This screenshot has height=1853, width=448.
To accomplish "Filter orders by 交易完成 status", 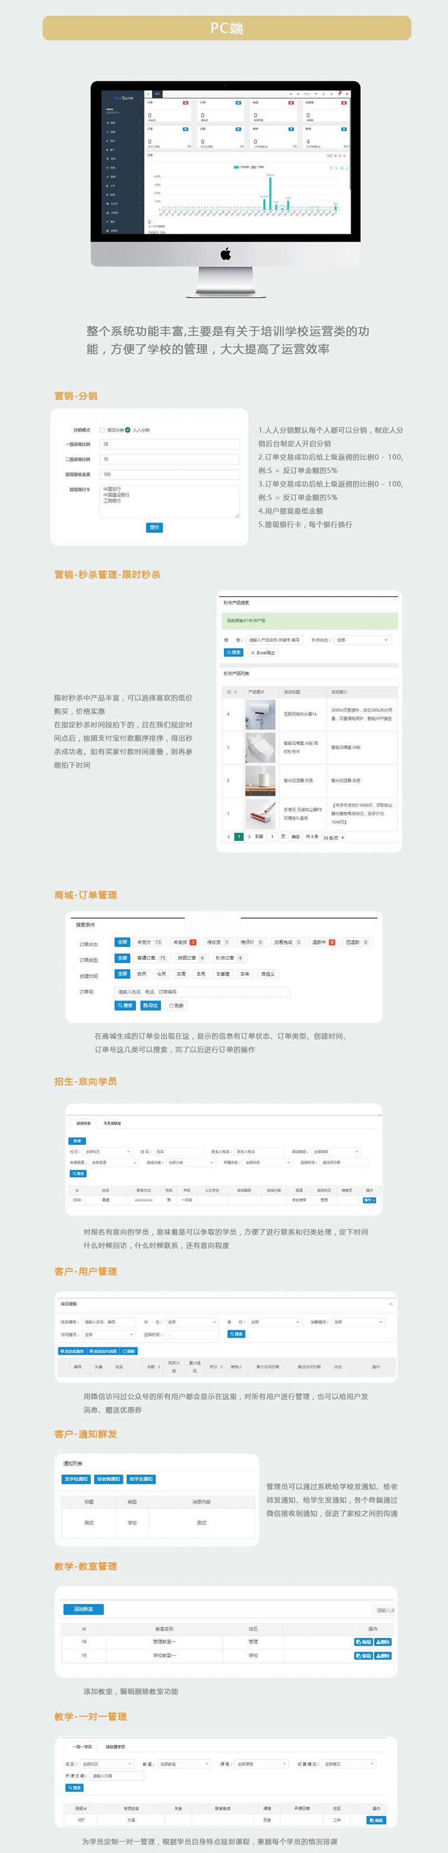I will tap(287, 942).
